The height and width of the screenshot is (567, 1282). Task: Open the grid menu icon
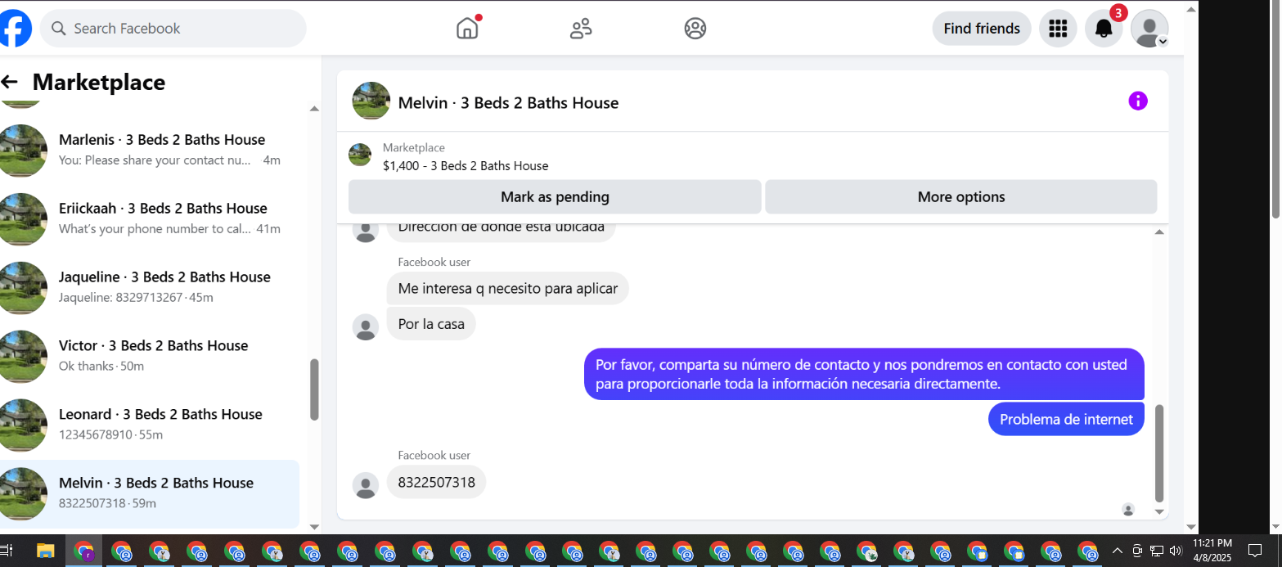(1058, 29)
